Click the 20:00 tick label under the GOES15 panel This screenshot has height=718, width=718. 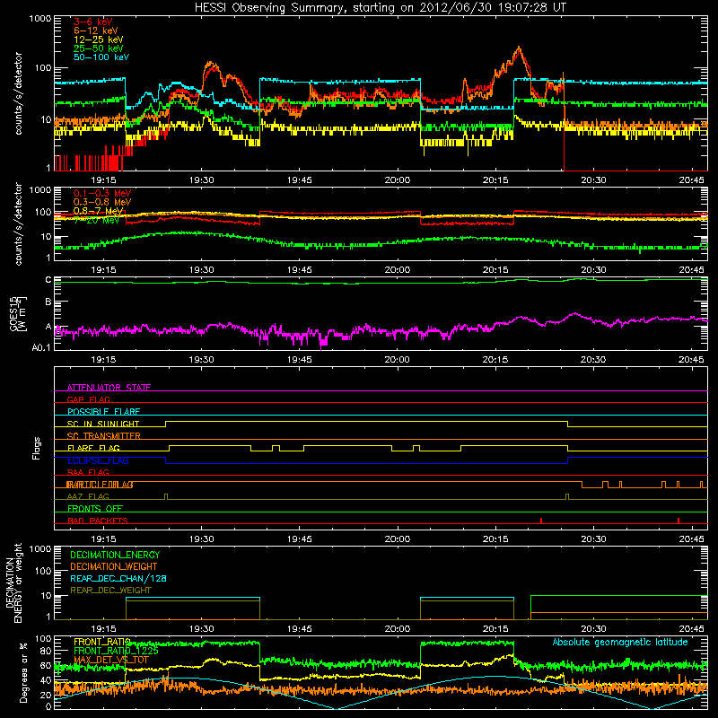397,360
